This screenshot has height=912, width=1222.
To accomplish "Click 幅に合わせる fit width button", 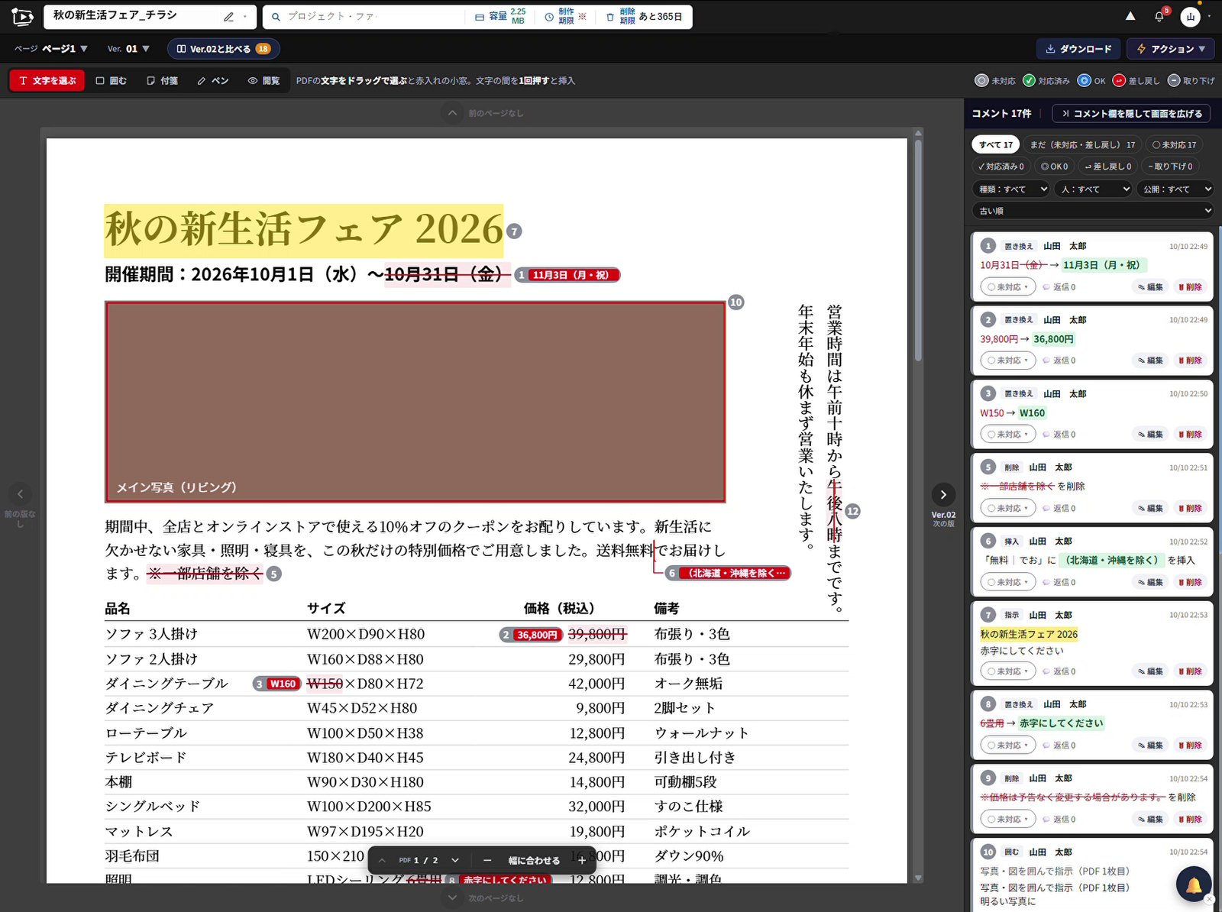I will click(534, 860).
